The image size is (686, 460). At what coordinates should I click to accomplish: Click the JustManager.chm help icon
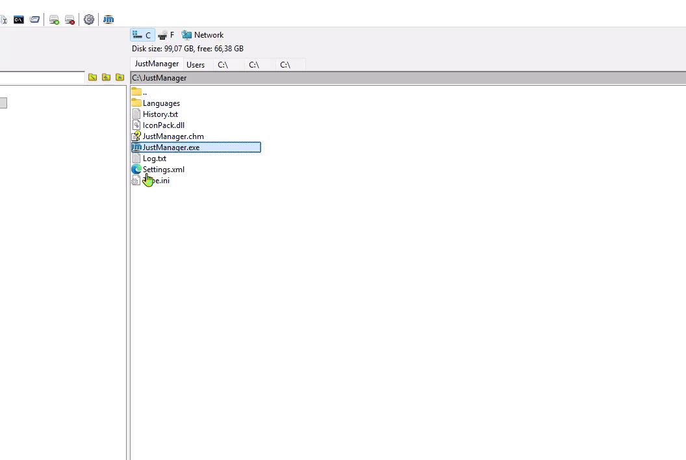[136, 136]
